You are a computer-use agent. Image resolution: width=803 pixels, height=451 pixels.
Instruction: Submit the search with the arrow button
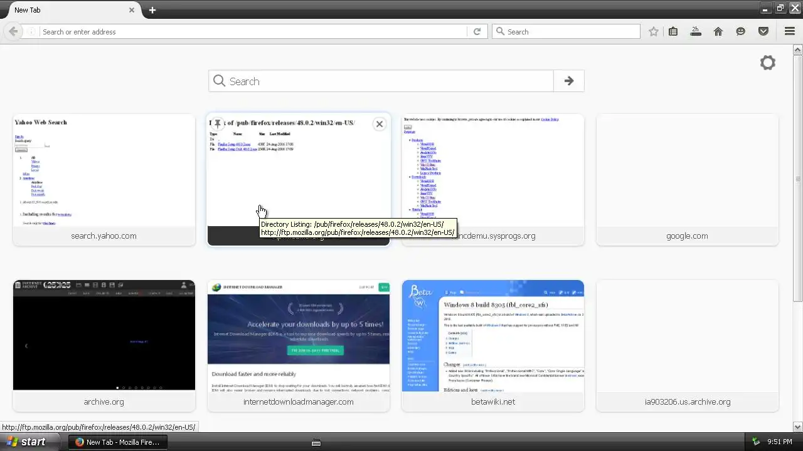coord(569,81)
